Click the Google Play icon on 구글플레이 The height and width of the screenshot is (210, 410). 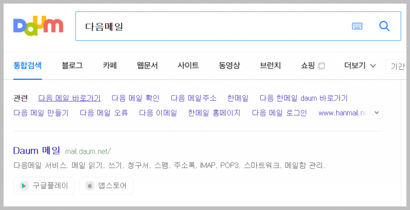[x=24, y=186]
